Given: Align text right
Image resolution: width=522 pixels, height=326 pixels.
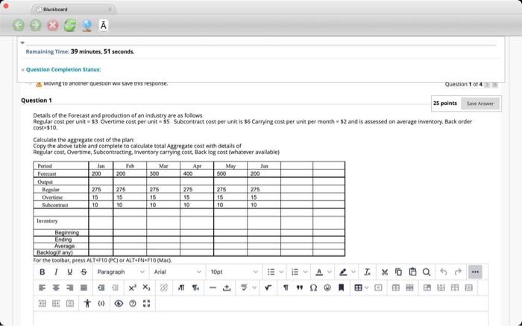Looking at the screenshot, I should (x=69, y=288).
